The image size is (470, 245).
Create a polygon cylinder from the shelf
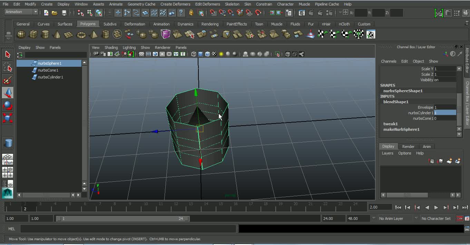click(x=45, y=34)
